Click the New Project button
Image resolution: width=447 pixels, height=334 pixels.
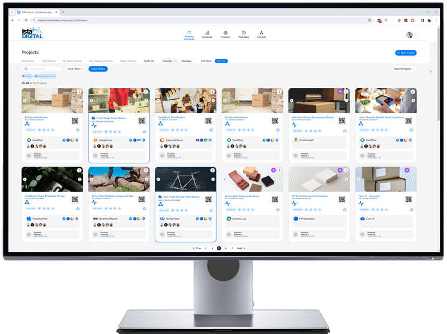tap(406, 53)
